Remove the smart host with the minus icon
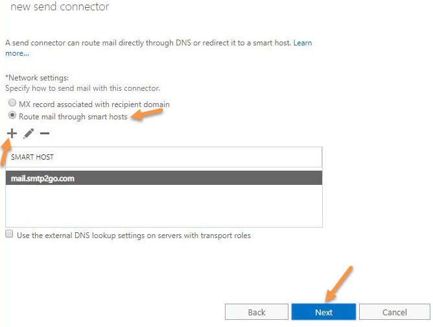 tap(45, 134)
